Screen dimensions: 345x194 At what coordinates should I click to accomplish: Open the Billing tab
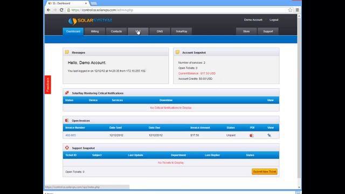(x=95, y=31)
